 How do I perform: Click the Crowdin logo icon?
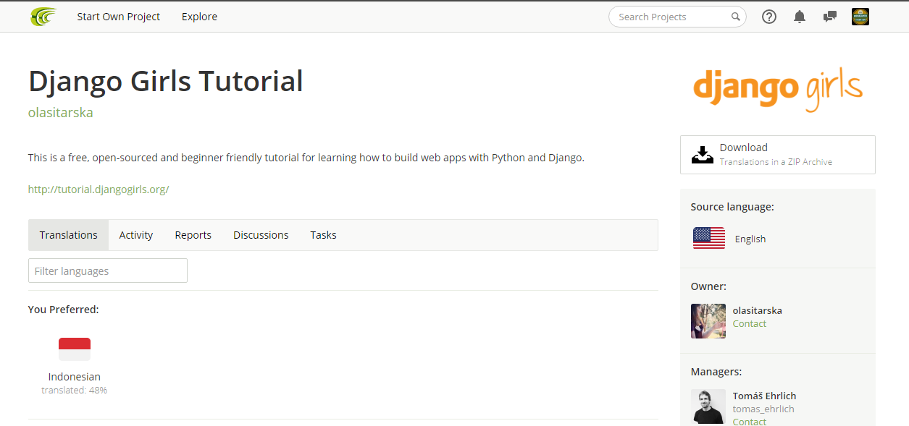(43, 17)
